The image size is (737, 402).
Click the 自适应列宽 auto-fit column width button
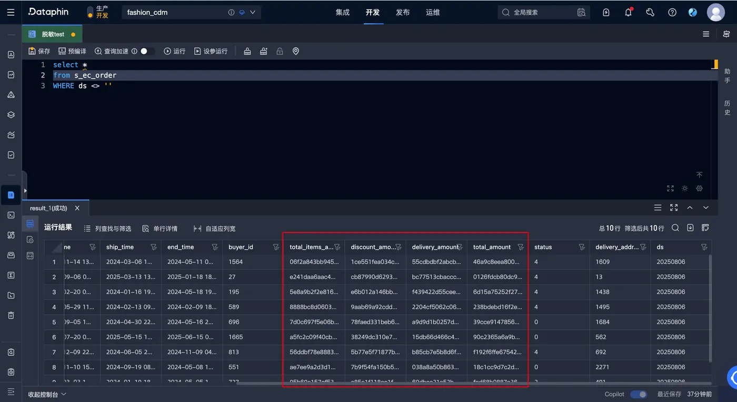214,228
